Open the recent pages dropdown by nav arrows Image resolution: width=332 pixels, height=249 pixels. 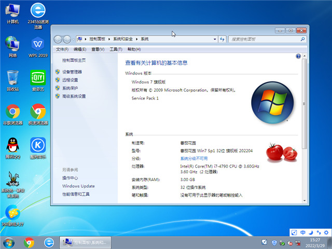click(73, 39)
